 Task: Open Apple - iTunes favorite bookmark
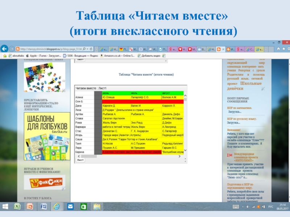point(43,56)
